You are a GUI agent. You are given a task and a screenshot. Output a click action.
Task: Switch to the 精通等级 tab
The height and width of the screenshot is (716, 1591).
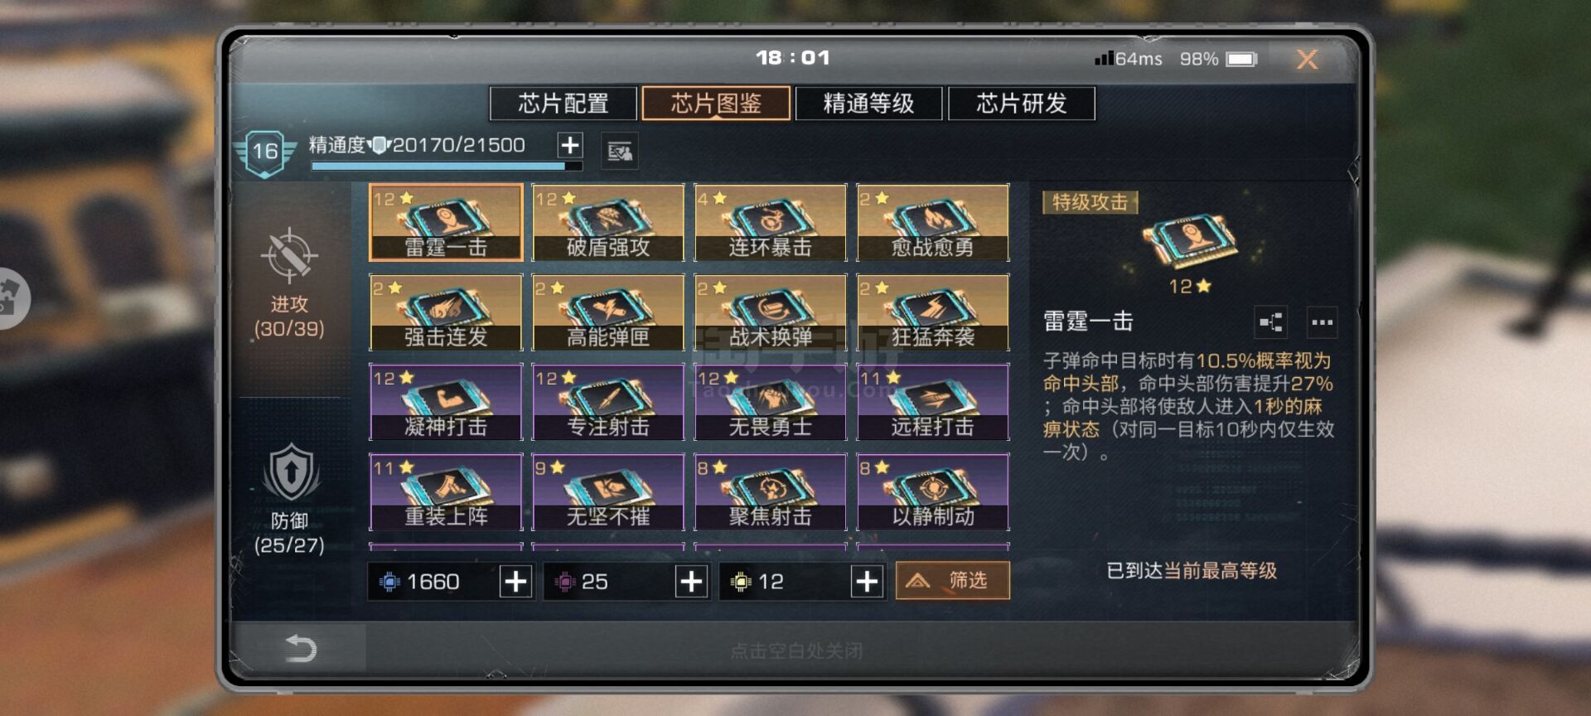[x=868, y=104]
